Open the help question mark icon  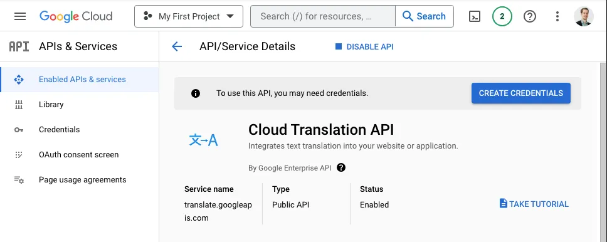pos(530,16)
